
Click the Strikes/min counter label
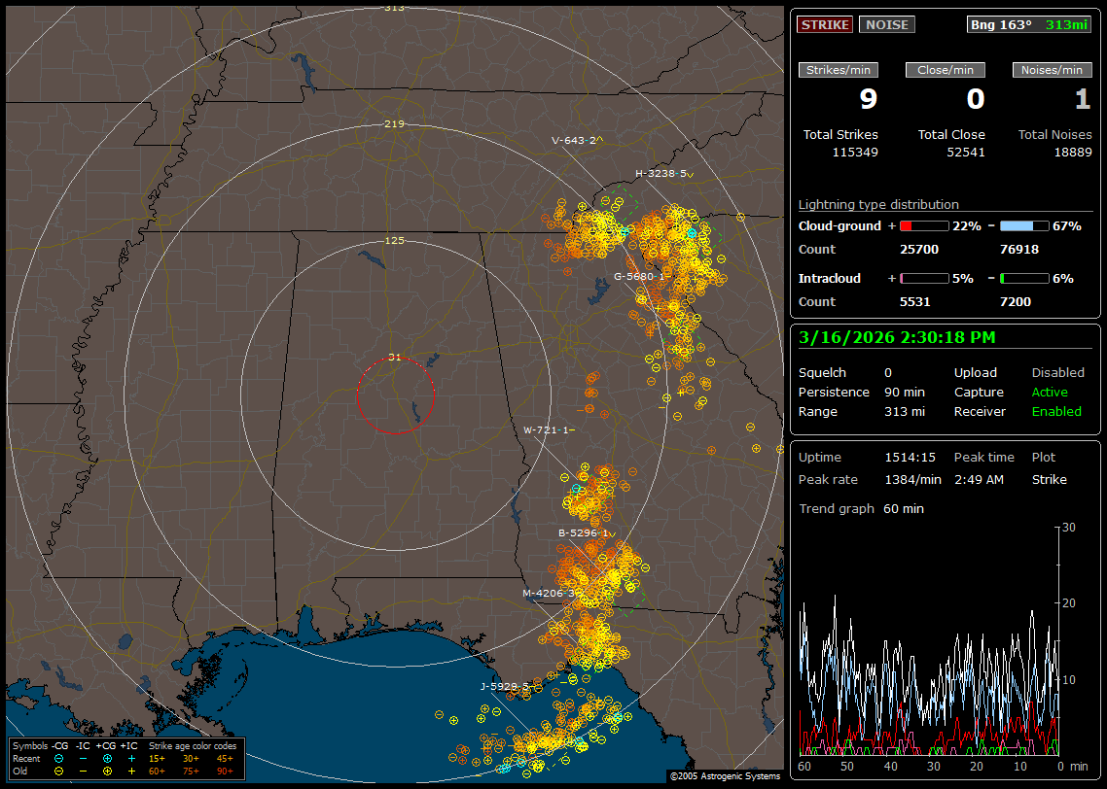click(x=839, y=70)
